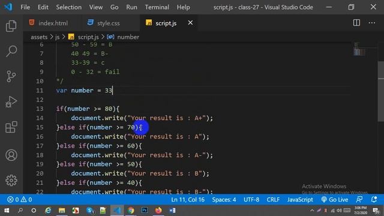Place cursor on 'var number = 33' line

(84, 91)
